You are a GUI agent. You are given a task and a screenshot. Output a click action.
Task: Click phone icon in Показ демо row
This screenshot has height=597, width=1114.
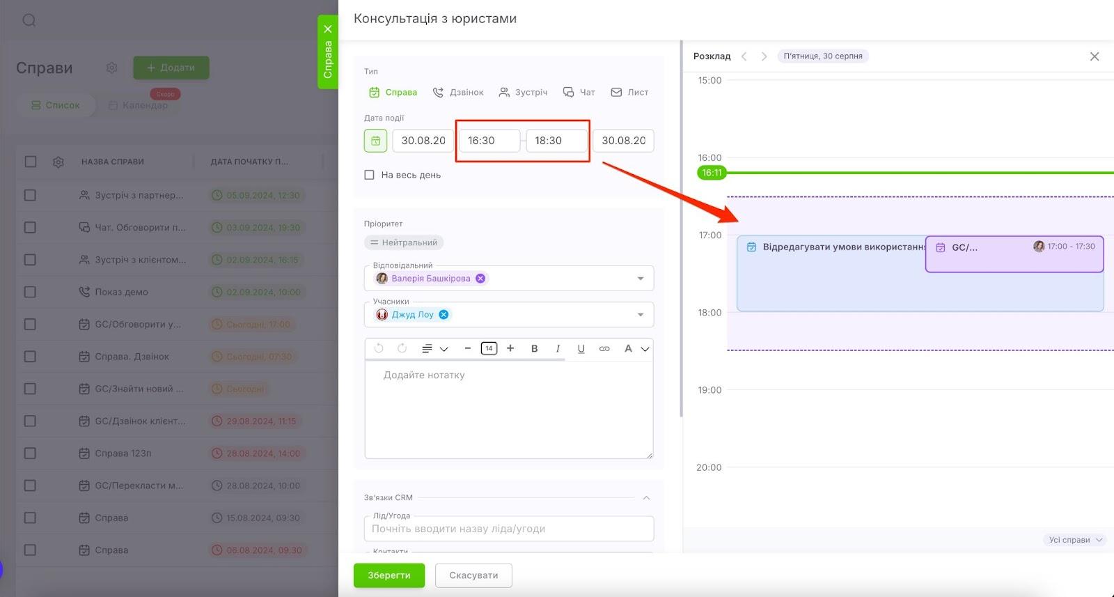tap(84, 292)
